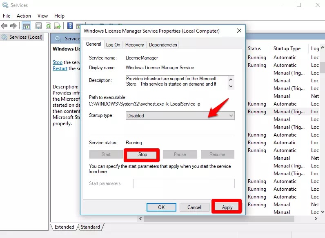
Task: Click the Log column header
Action: 315,48
